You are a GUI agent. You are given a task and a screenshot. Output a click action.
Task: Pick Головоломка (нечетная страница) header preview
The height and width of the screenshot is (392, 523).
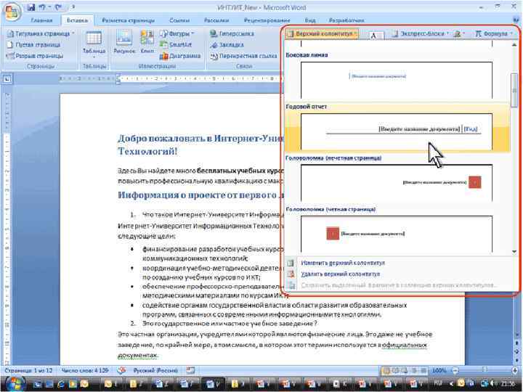397,183
